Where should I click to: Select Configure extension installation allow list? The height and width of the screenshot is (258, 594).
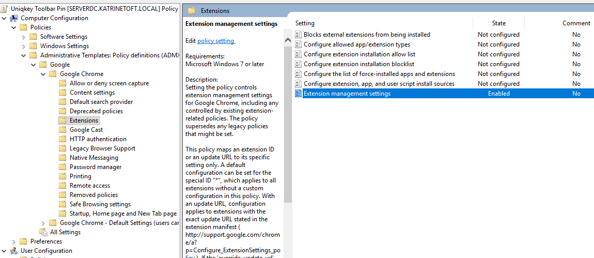click(359, 54)
